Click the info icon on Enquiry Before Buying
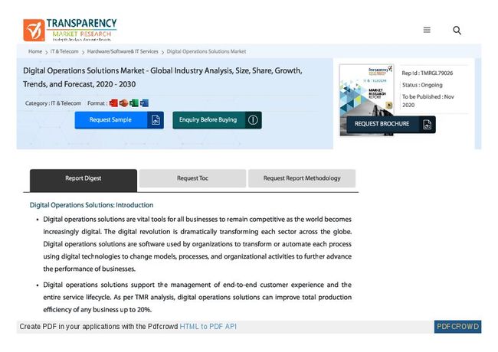 click(x=253, y=120)
